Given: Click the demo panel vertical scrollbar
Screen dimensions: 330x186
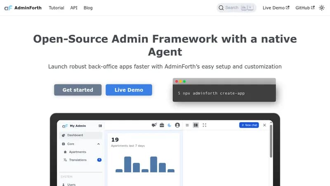Looking at the screenshot, I should coord(271,141).
